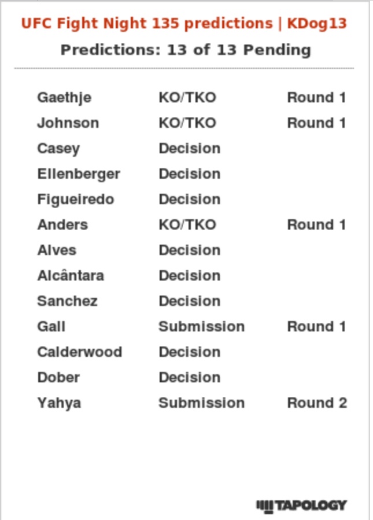Screen dimensions: 373x520
Task: Select the Alves pick name
Action: tap(57, 250)
